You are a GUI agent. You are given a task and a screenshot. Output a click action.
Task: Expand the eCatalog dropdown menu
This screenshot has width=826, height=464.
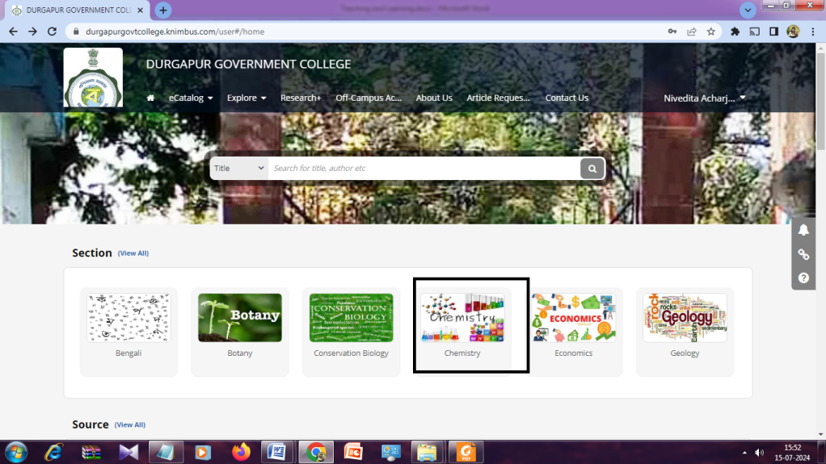pyautogui.click(x=191, y=98)
